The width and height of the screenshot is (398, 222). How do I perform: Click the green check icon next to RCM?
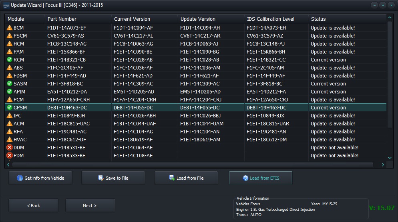(10, 60)
